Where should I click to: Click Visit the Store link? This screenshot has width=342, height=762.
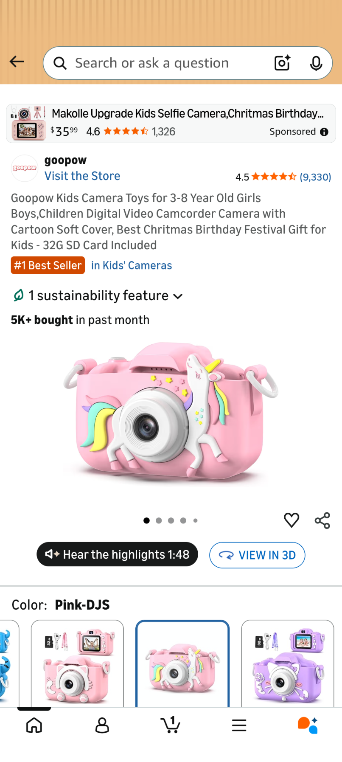tap(82, 176)
